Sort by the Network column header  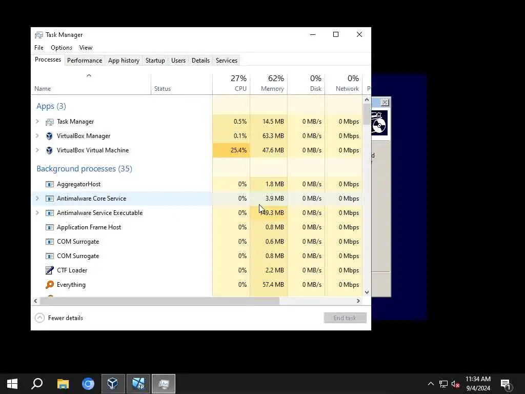344,84
